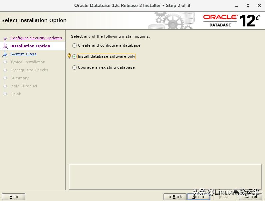Go back with the Back button

pyautogui.click(x=175, y=197)
